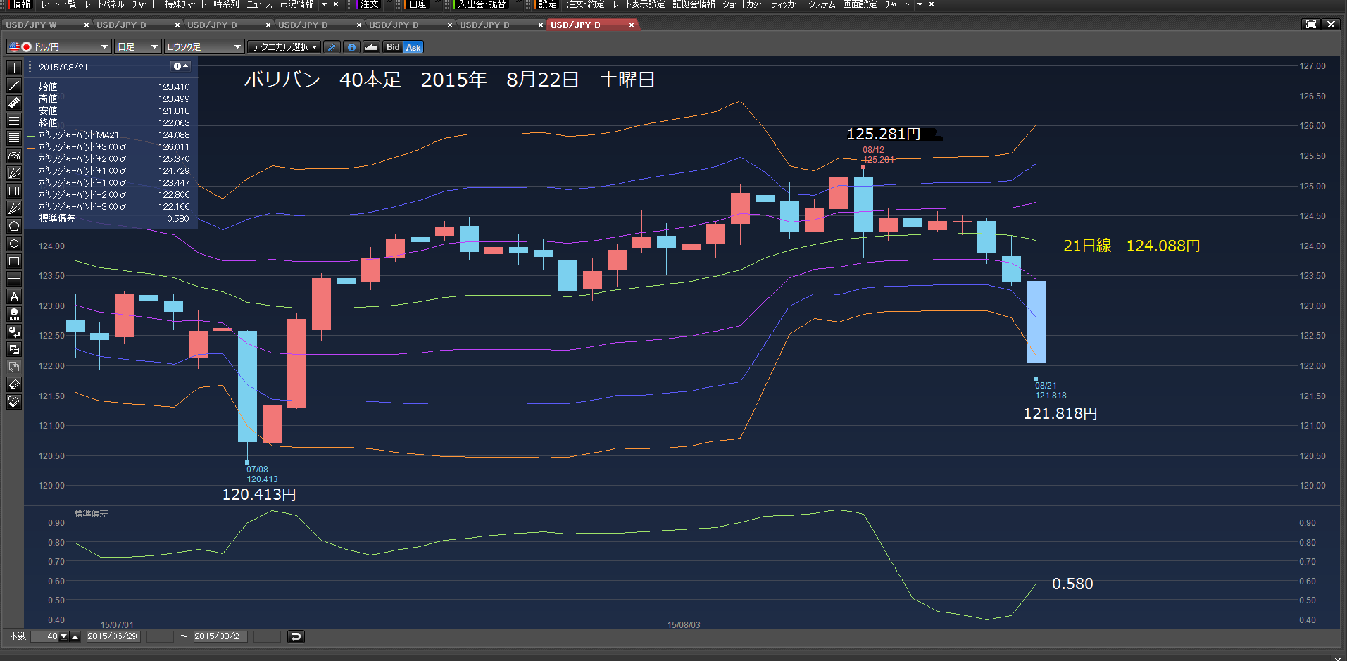The width and height of the screenshot is (1347, 661).
Task: Open the ロウソク足 chart type dropdown
Action: (x=204, y=47)
